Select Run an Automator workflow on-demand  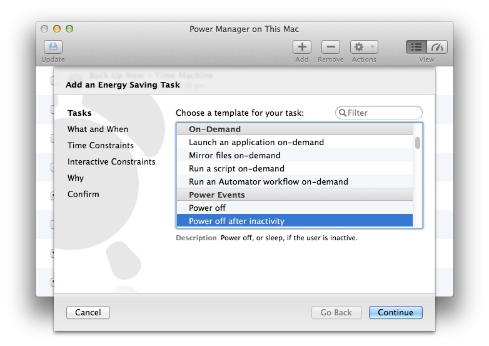(295, 181)
